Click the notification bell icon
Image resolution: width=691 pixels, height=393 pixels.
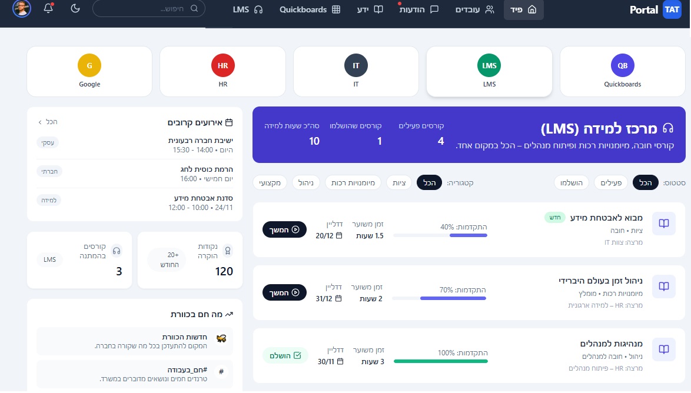click(x=48, y=9)
